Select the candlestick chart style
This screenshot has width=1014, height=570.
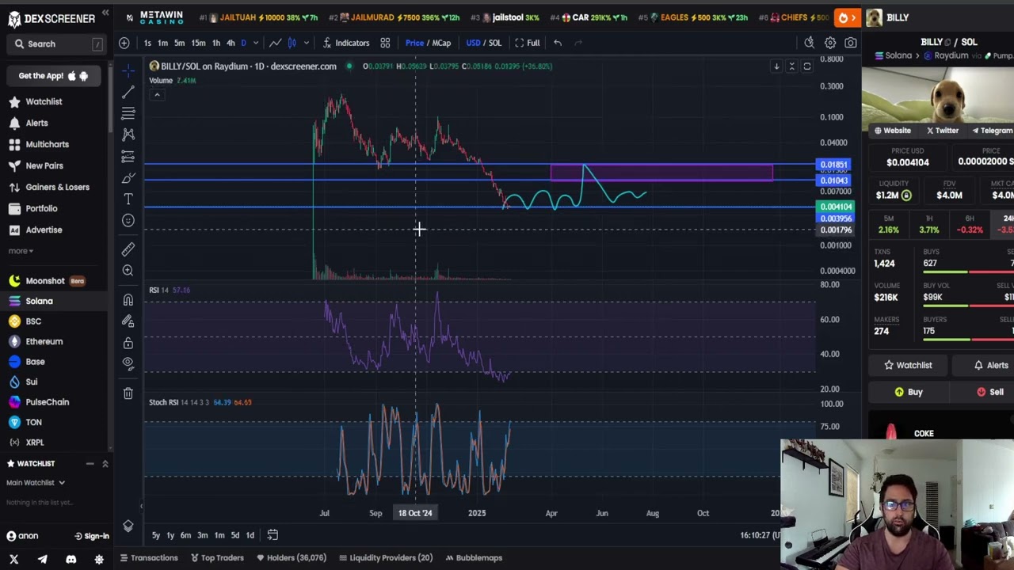pyautogui.click(x=292, y=43)
